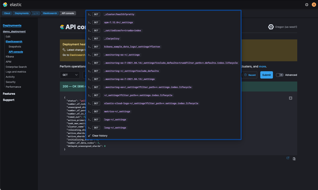Pick kibana_sample_data_logs/_settings?flatten from history
318x190 pixels.
click(x=132, y=47)
